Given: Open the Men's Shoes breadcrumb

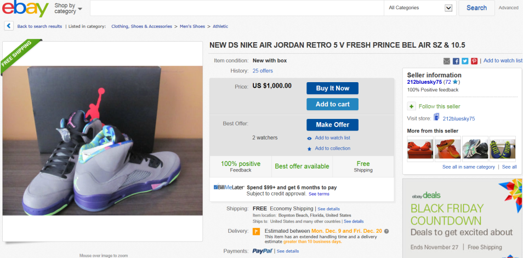Looking at the screenshot, I should click(x=192, y=26).
